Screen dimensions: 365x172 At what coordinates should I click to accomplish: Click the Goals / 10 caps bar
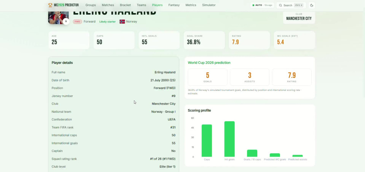click(x=252, y=153)
